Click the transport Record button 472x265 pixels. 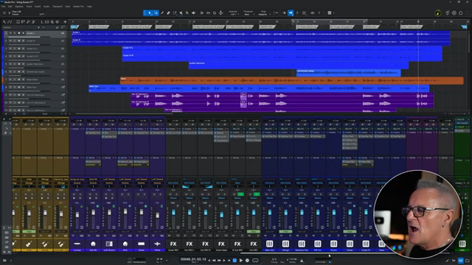coord(248,260)
